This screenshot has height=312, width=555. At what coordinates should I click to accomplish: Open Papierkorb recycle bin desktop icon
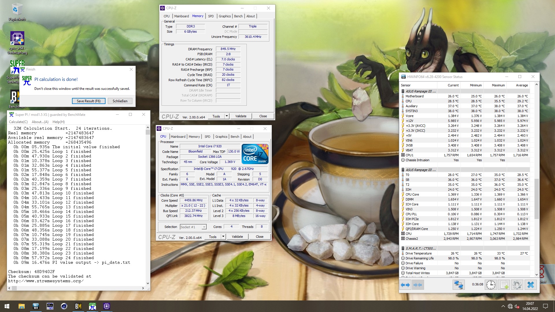point(17,12)
